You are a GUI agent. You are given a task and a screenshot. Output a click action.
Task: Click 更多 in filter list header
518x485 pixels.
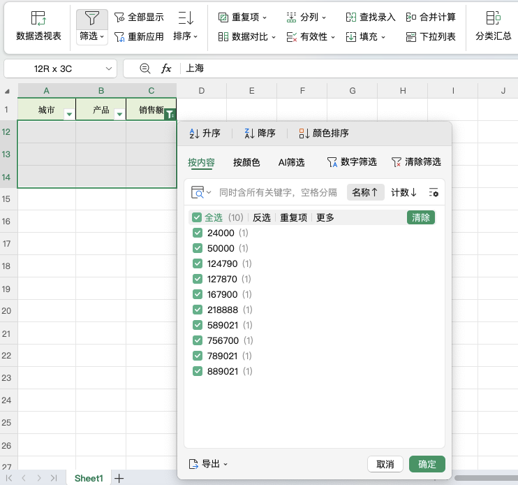click(325, 217)
